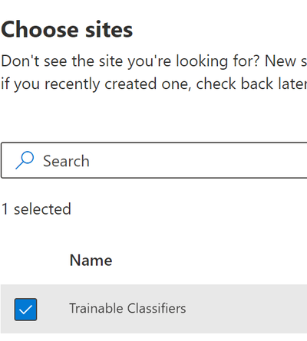Viewport: 307px width, 341px height.
Task: Select the Trainable Classifiers site name
Action: coord(127,308)
